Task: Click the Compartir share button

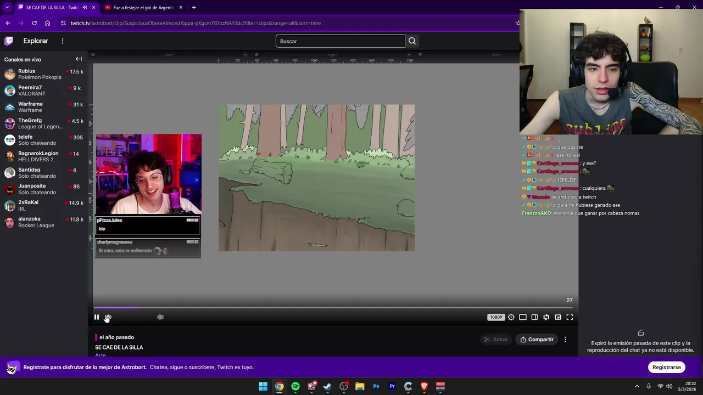Action: pos(537,340)
